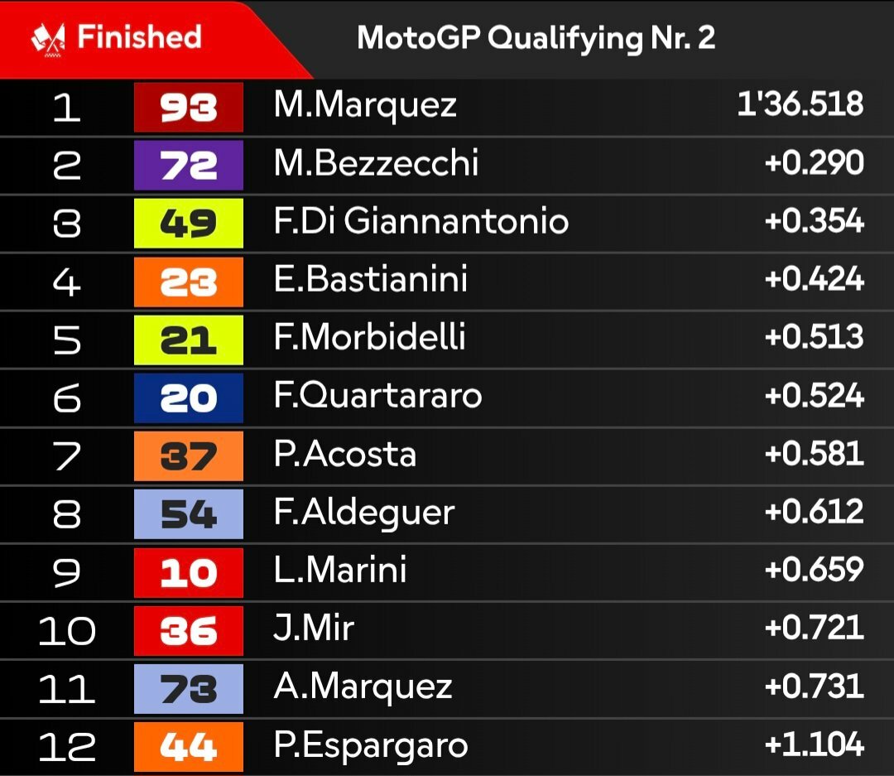Click the blue 20 number badge
The image size is (894, 776).
189,398
